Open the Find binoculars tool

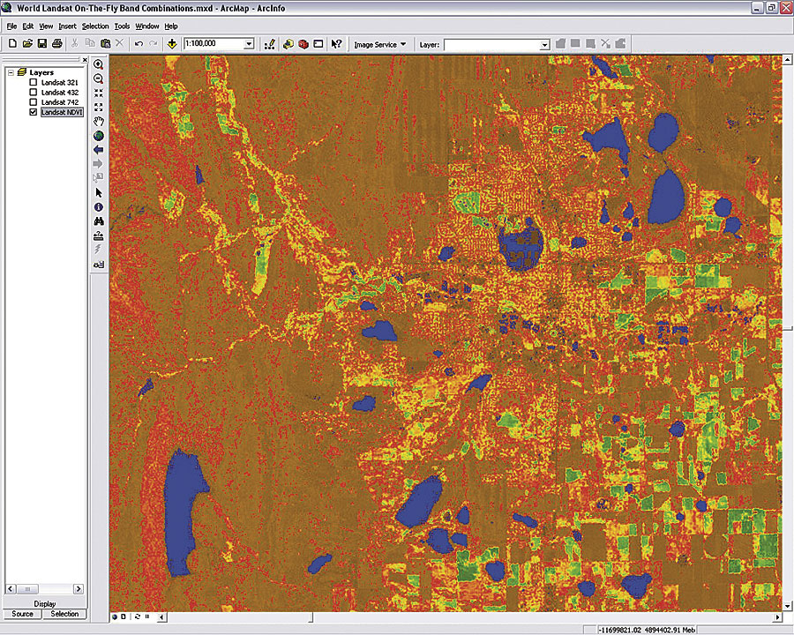(98, 220)
